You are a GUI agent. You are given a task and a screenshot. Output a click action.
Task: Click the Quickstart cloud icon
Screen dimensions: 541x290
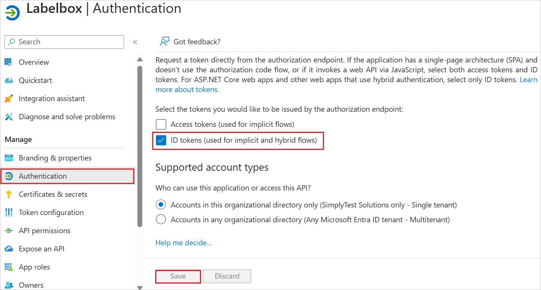[x=9, y=80]
